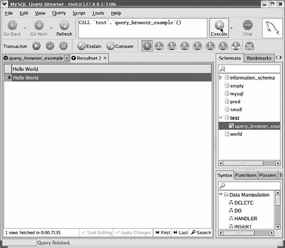The width and height of the screenshot is (285, 248).
Task: Close the Resultset 2 tab
Action: 105,58
